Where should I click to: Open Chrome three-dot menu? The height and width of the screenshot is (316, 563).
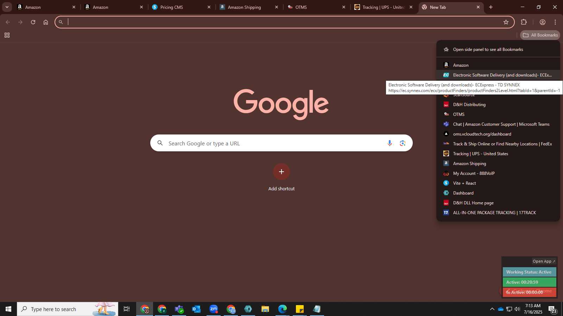point(555,22)
